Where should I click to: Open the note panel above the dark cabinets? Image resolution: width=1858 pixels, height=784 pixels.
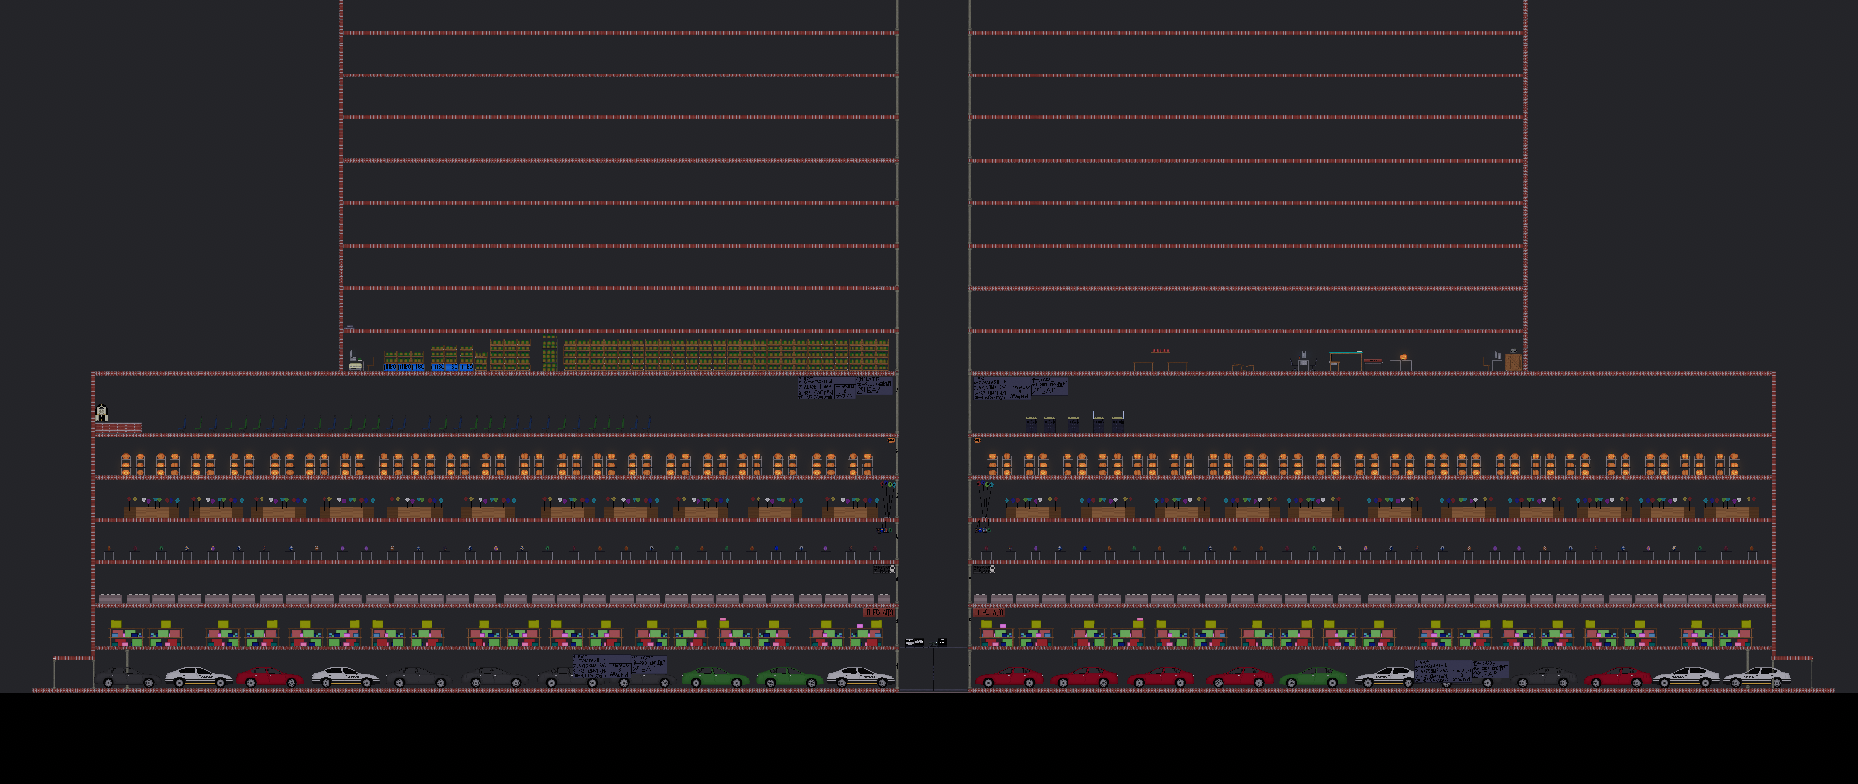(1020, 387)
